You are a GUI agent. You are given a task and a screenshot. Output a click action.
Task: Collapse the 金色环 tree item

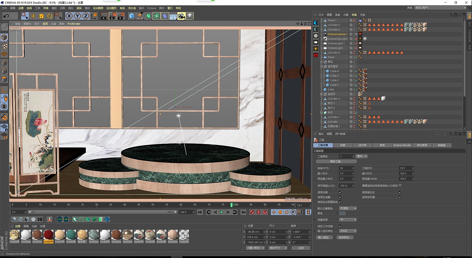pos(322,94)
